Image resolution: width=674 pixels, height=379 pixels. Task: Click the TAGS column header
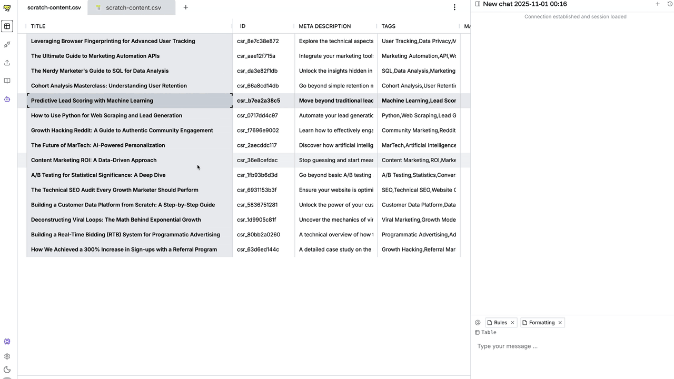(x=388, y=26)
